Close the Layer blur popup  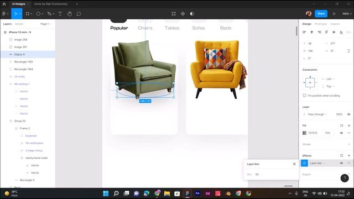point(294,164)
